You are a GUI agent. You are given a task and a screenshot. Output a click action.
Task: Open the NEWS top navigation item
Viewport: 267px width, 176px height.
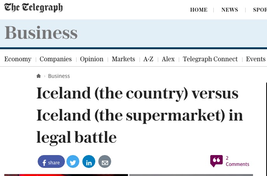(230, 10)
